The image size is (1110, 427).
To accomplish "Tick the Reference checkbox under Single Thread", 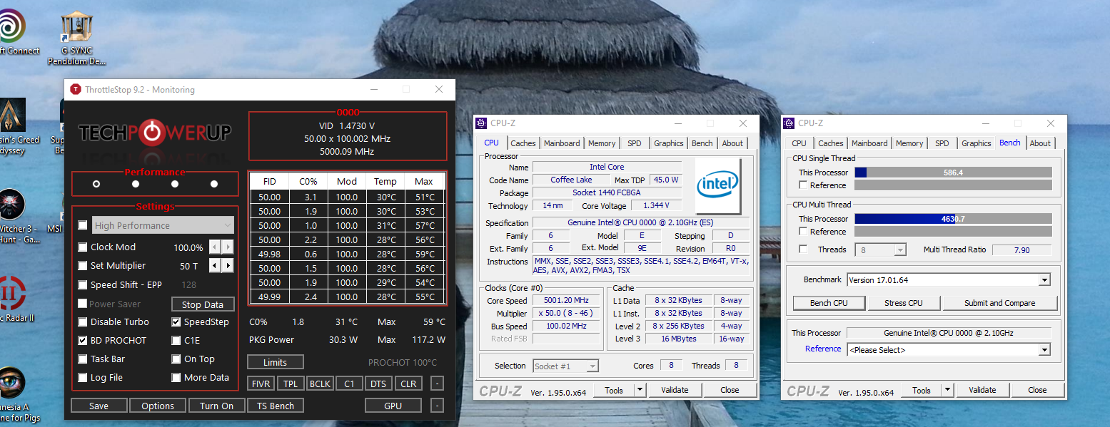I will tap(803, 185).
